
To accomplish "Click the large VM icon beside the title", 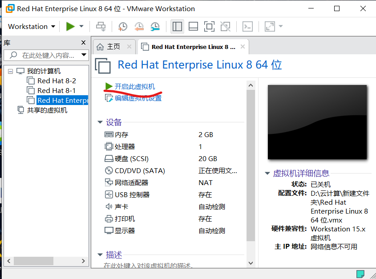I will click(103, 65).
